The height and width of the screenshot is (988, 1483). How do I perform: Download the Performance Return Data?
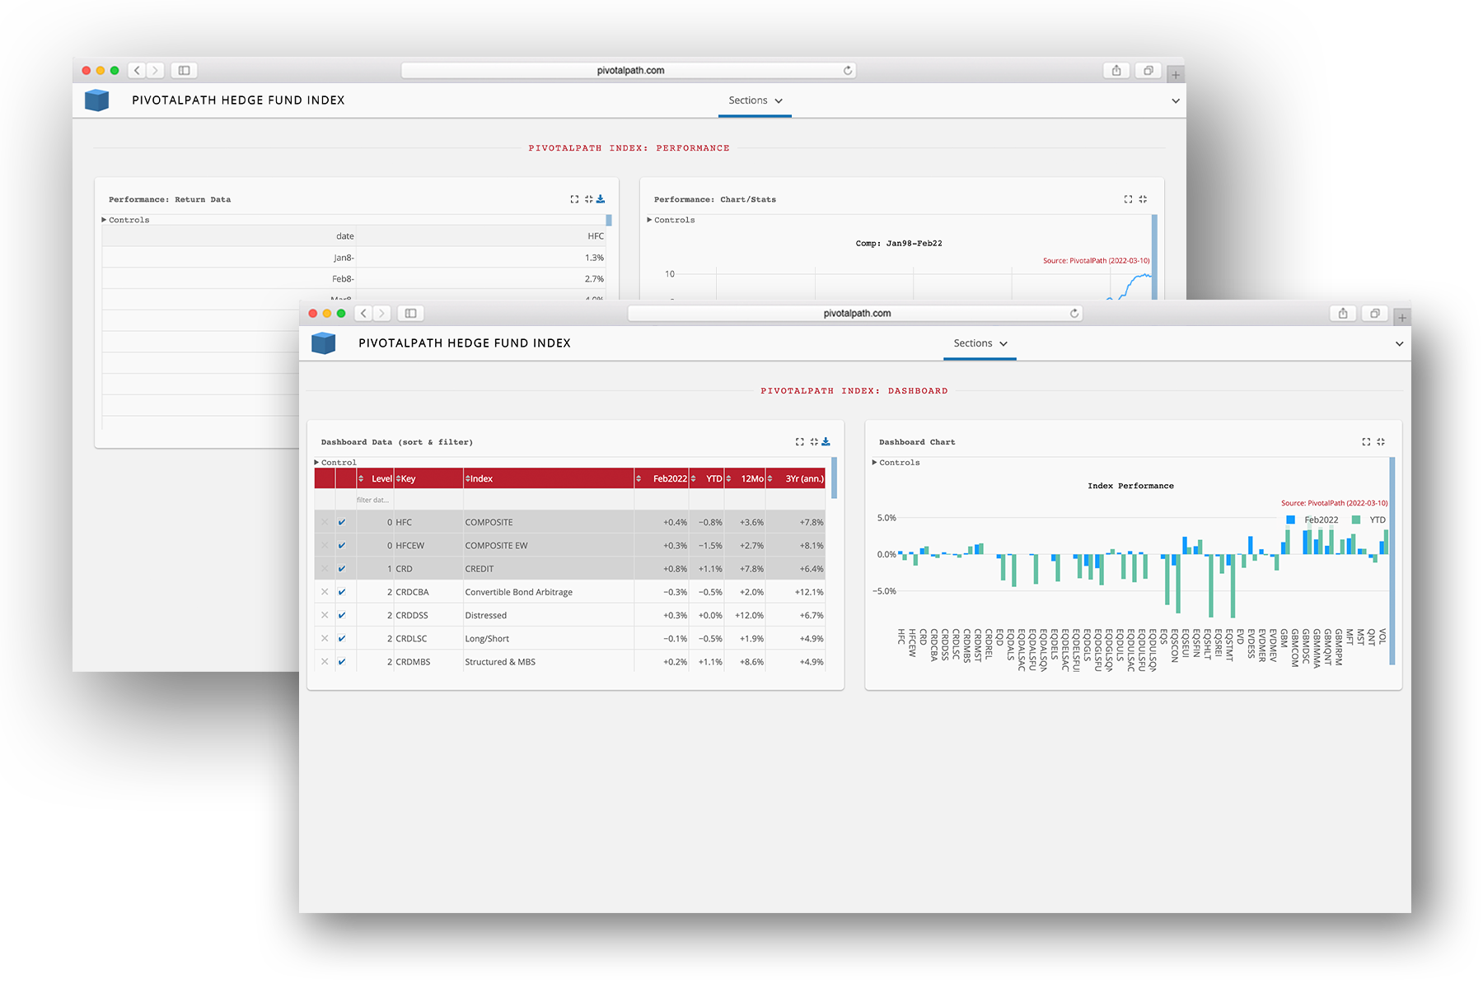coord(601,199)
